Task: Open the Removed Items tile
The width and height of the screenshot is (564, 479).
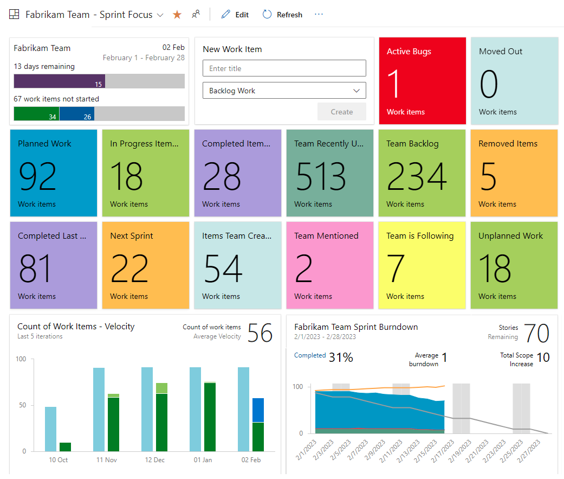Action: (x=514, y=173)
